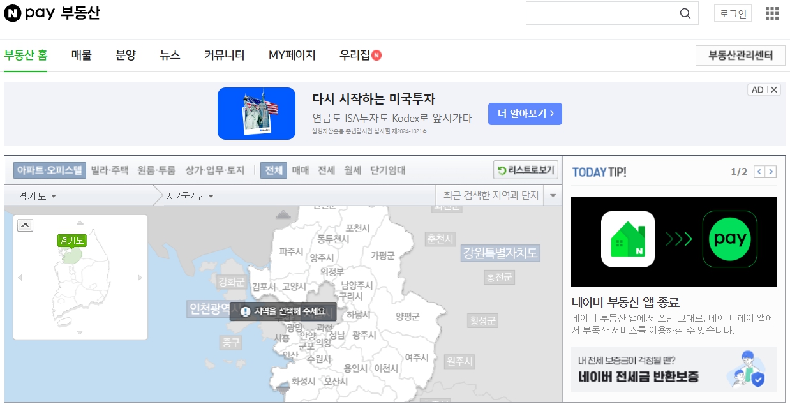Click 원주시 label on the map
Viewport: 790px width, 411px height.
point(459,362)
